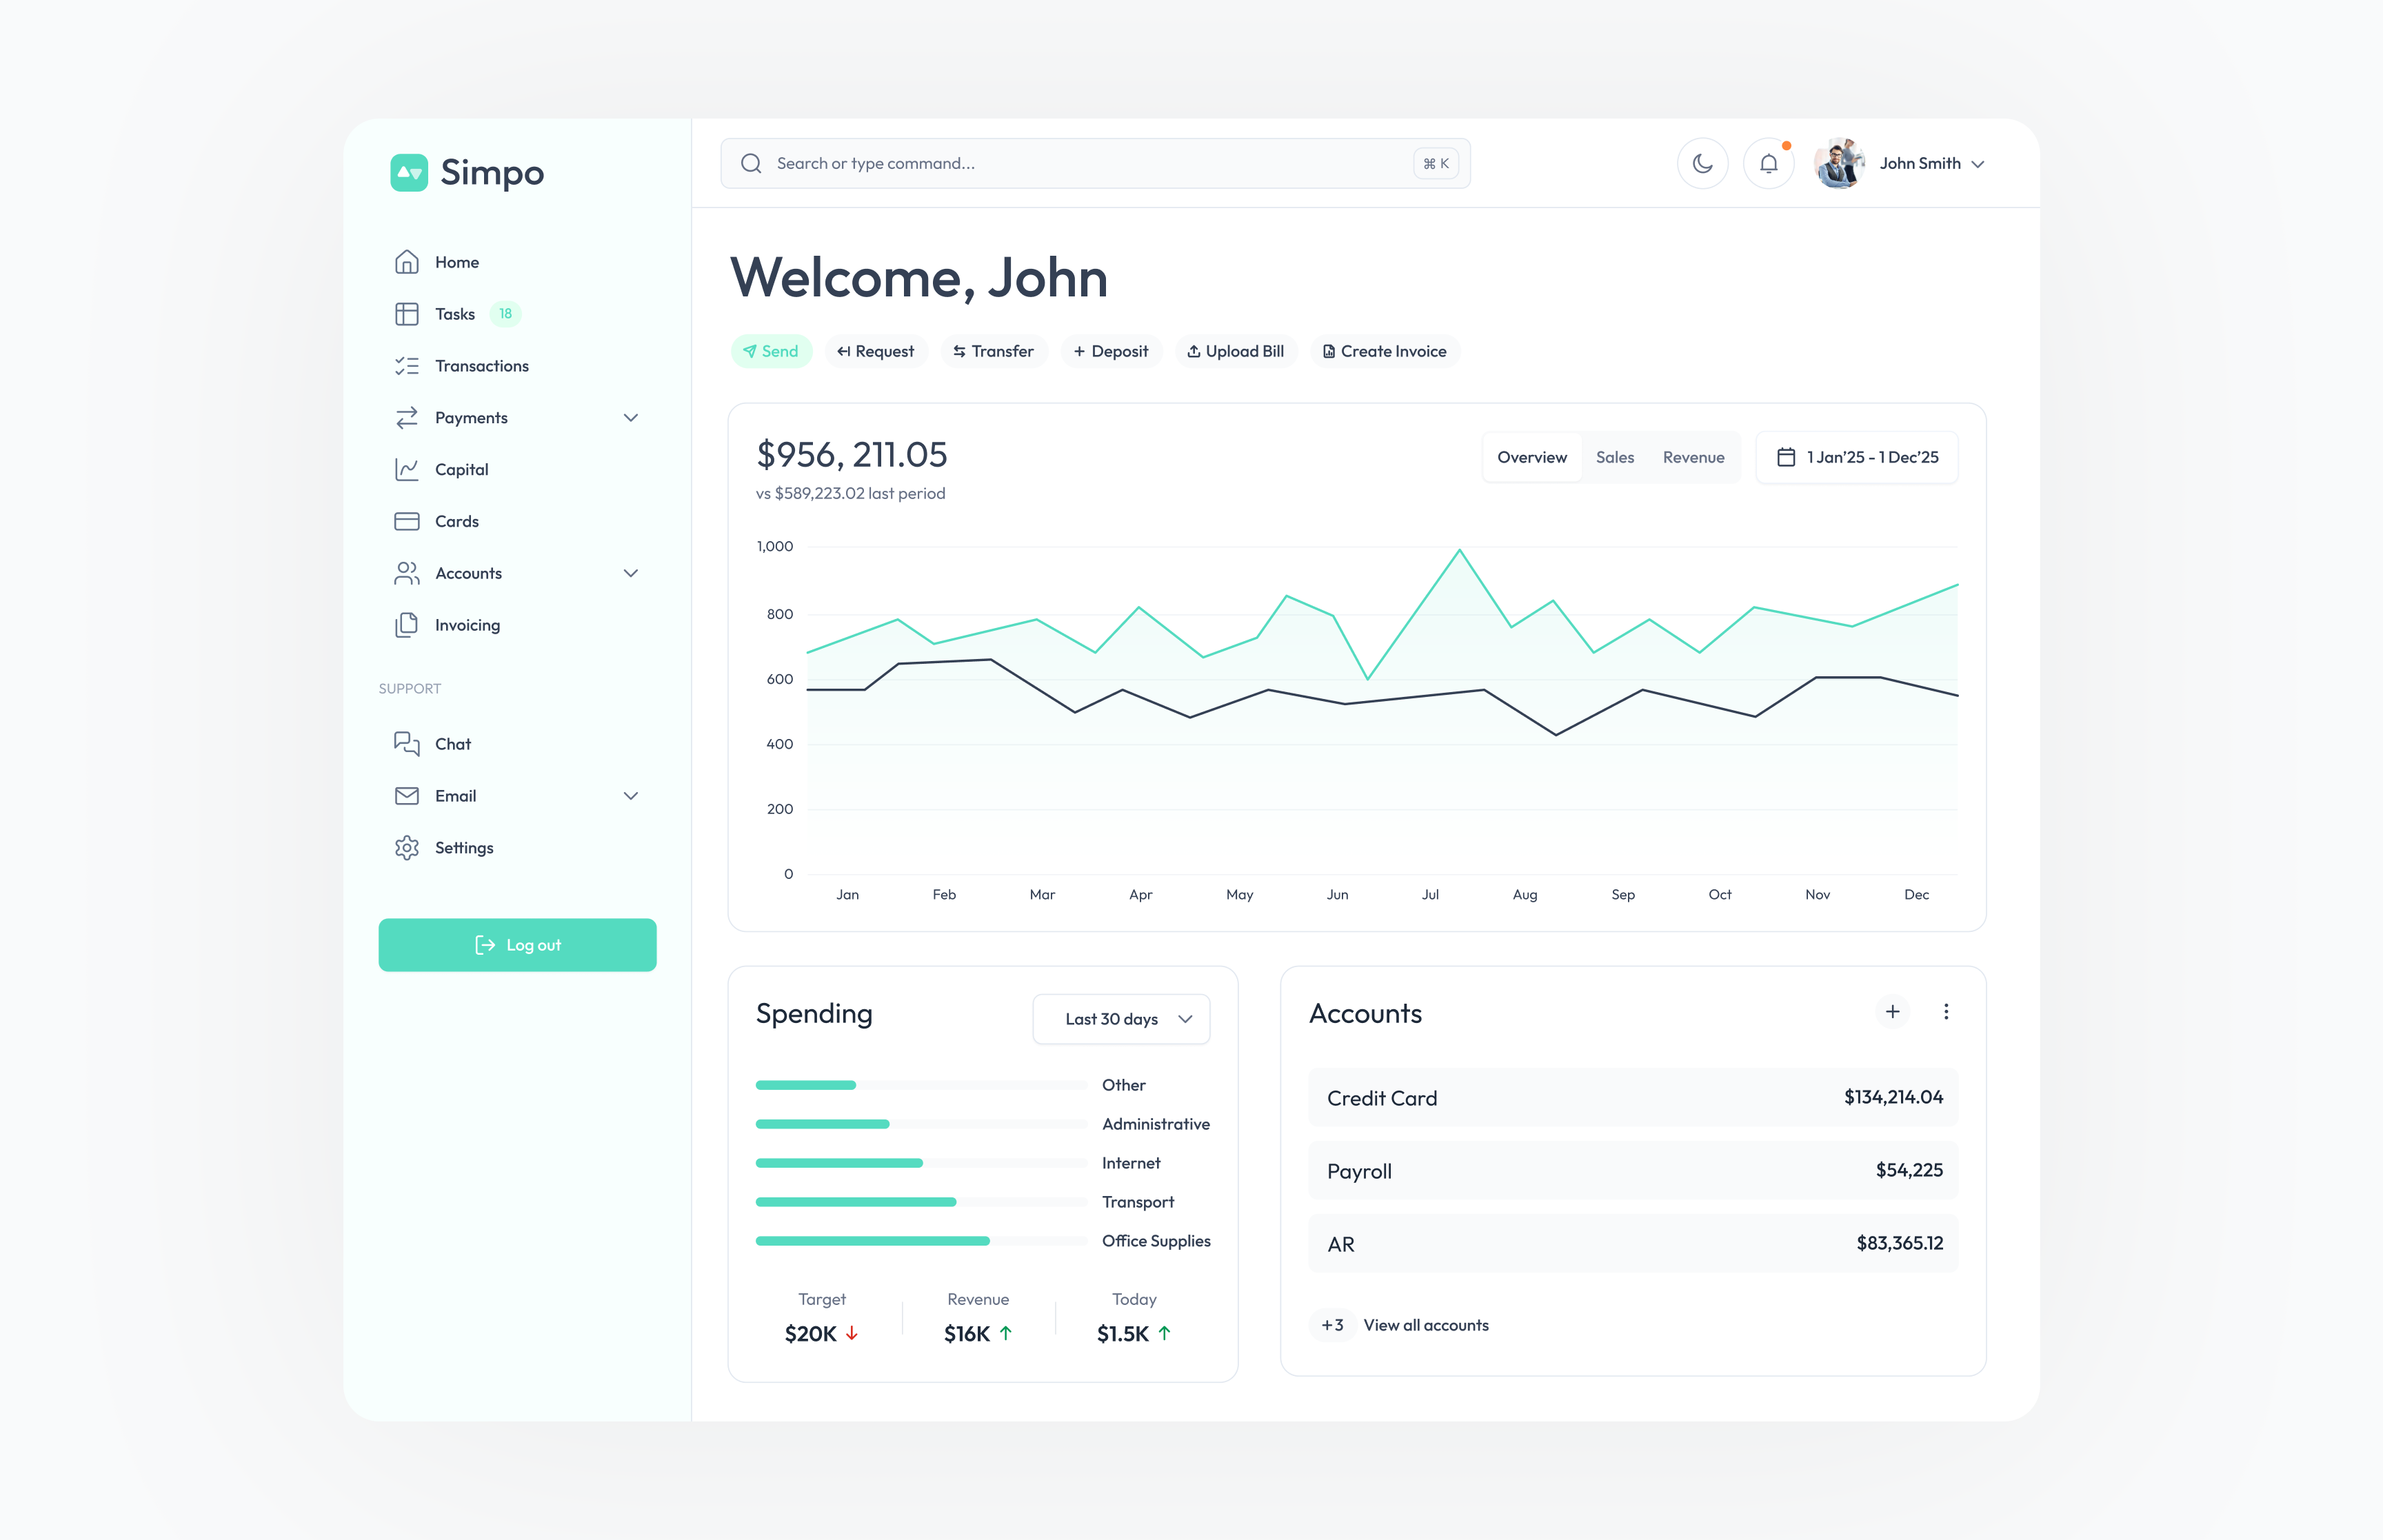Switch to the Sales tab
This screenshot has width=2383, height=1540.
tap(1614, 457)
